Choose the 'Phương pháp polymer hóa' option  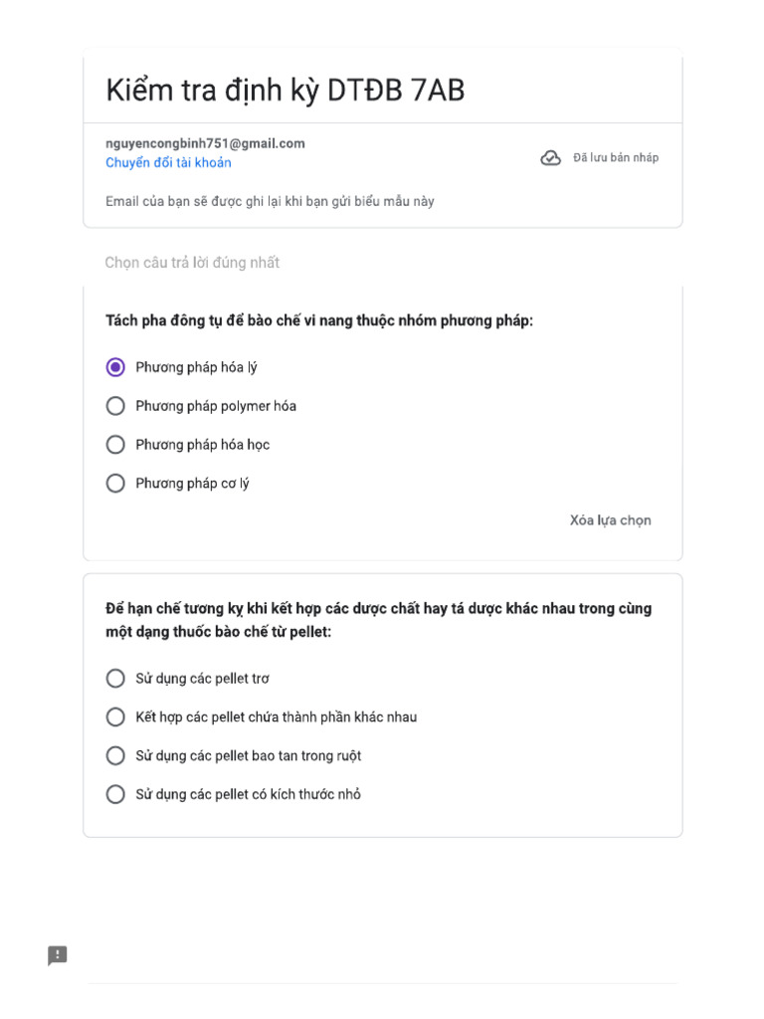click(115, 406)
